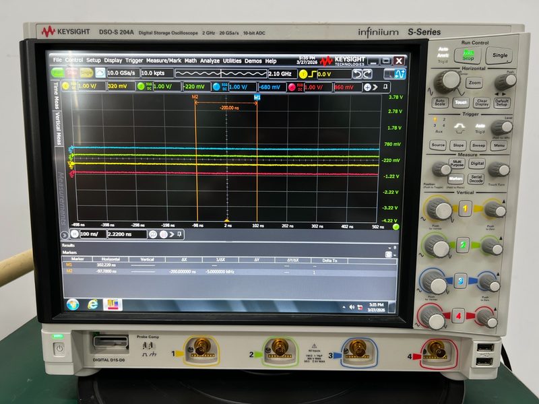This screenshot has width=539, height=404.
Task: Open the Markers gear settings icon
Action: point(389,255)
